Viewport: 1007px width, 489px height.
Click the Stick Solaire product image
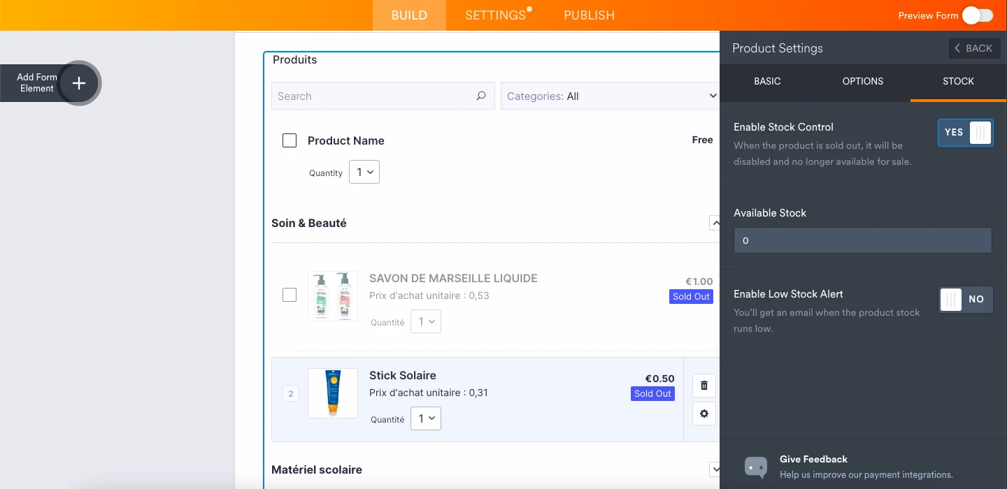pos(333,393)
